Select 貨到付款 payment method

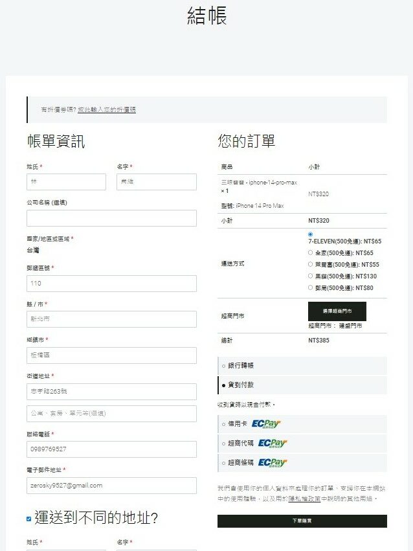pyautogui.click(x=224, y=385)
